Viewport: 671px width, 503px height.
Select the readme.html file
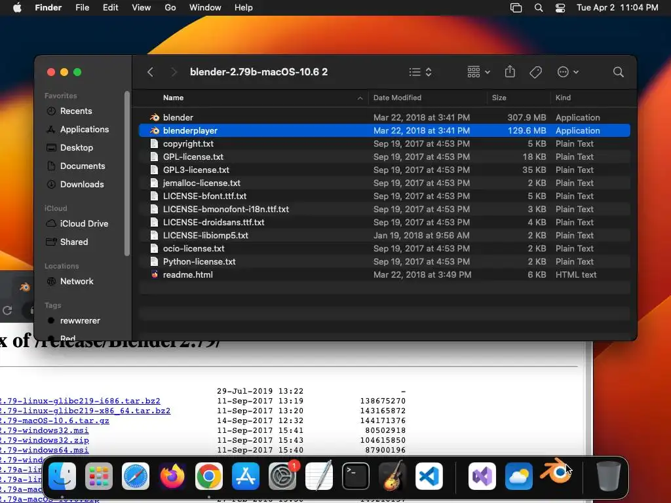384,274
